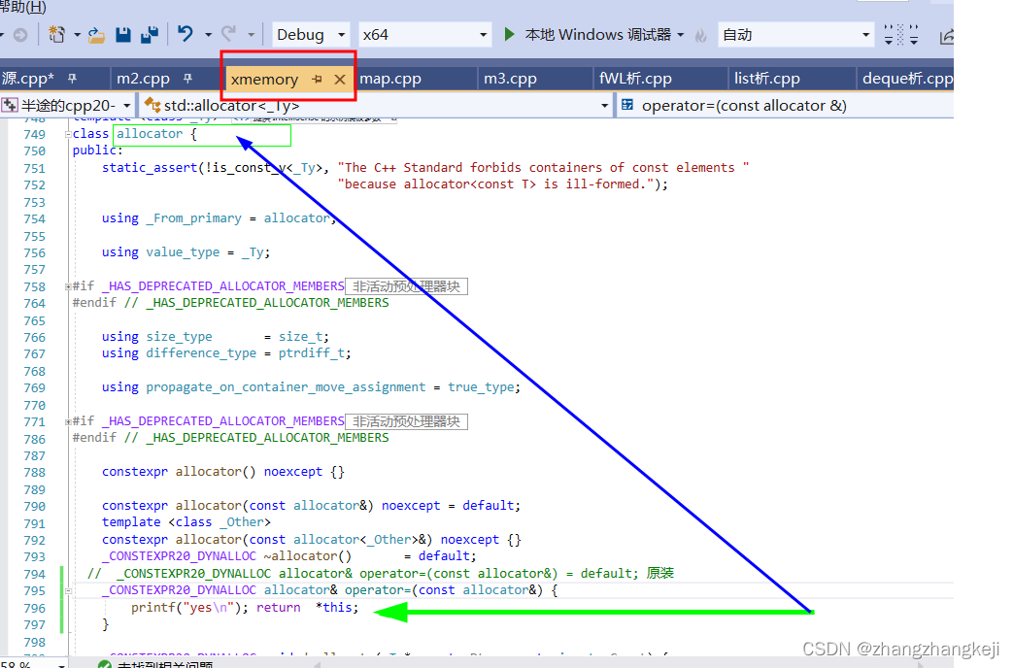This screenshot has width=1014, height=668.
Task: Click the redo arrow icon
Action: tap(228, 34)
